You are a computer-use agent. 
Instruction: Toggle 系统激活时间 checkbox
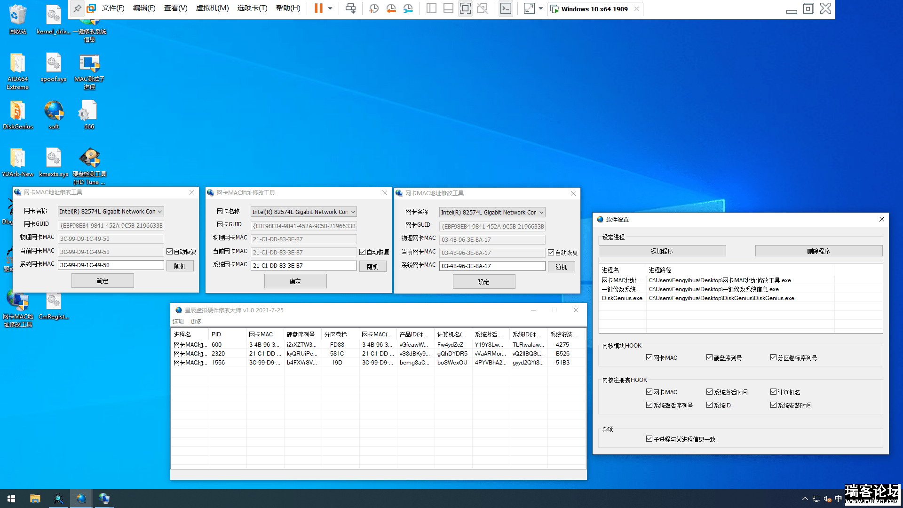(x=710, y=392)
